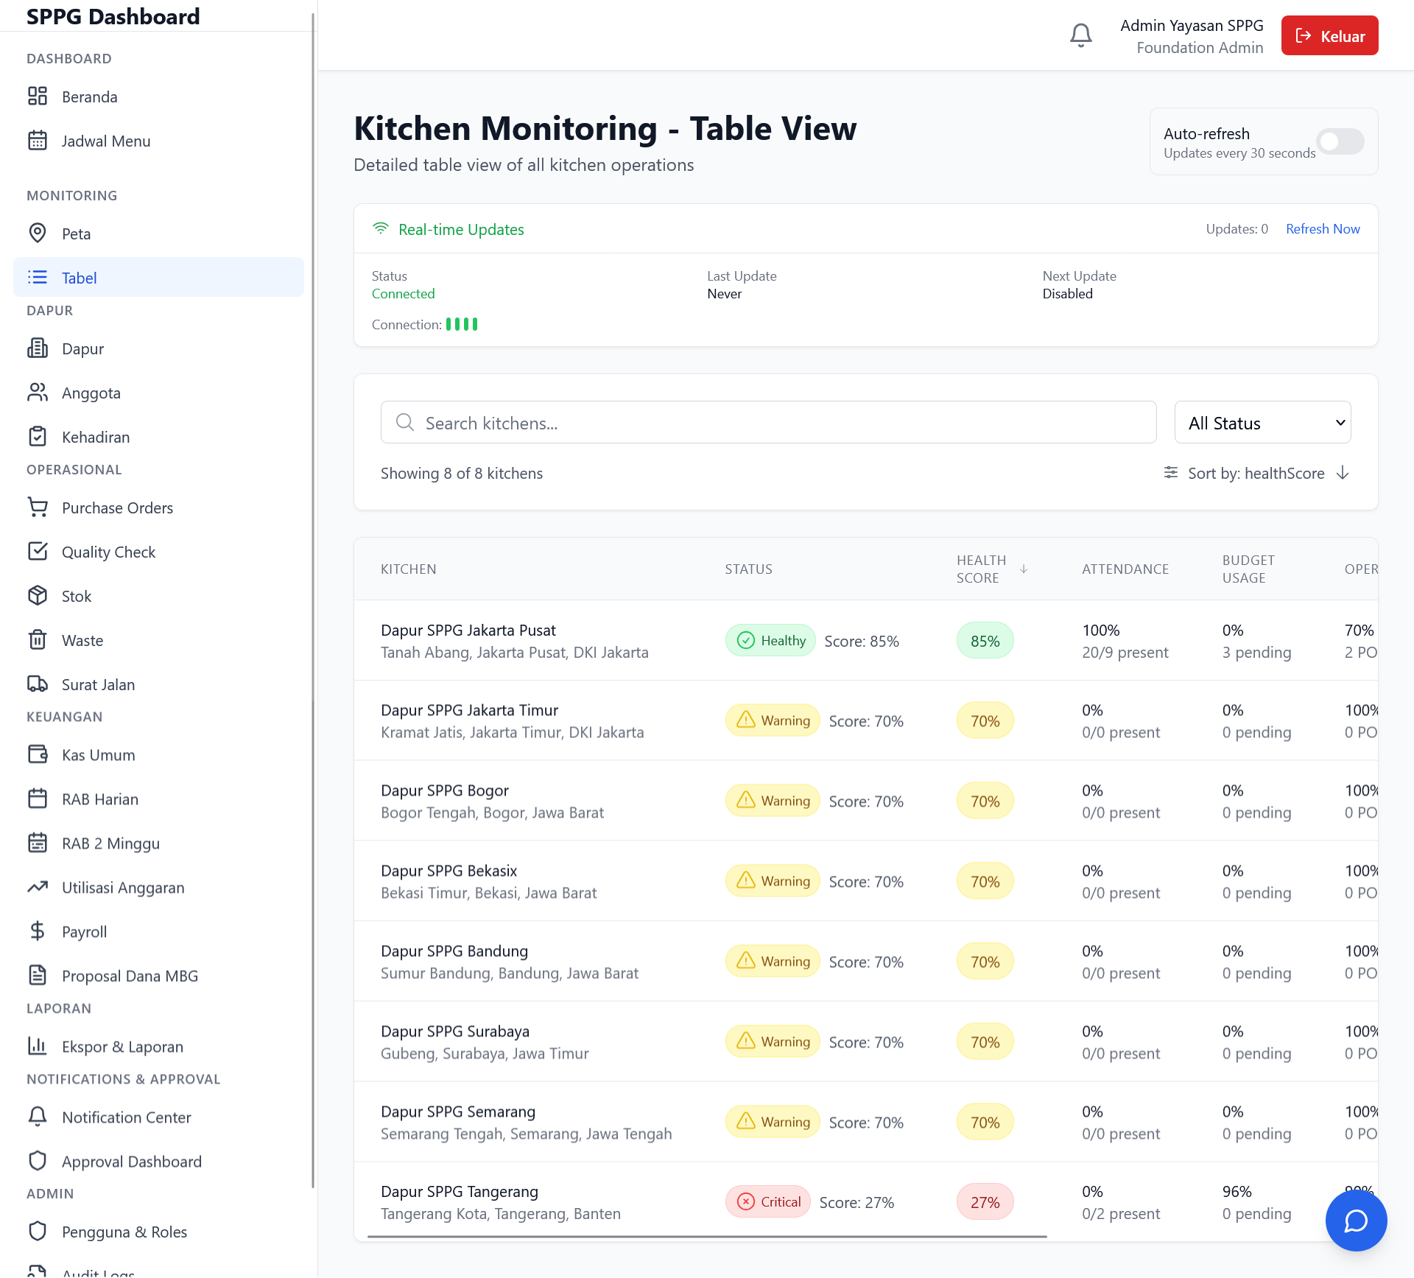Viewport: 1414px width, 1278px height.
Task: Click the notification bell icon
Action: (1080, 35)
